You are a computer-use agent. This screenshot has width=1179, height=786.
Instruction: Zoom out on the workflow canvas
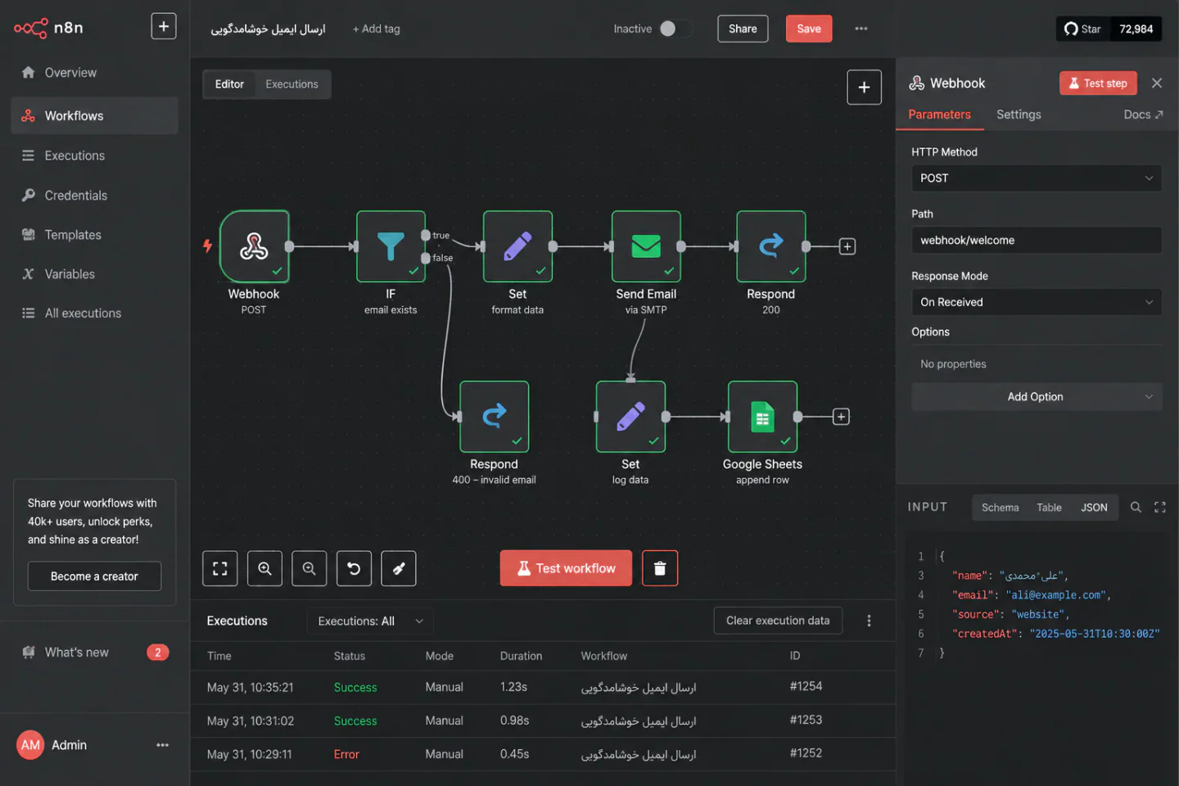click(309, 568)
